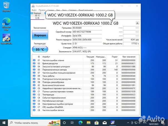
Task: Click status icon for Частота ошибок позиционирования
Action: pyautogui.click(x=34, y=73)
